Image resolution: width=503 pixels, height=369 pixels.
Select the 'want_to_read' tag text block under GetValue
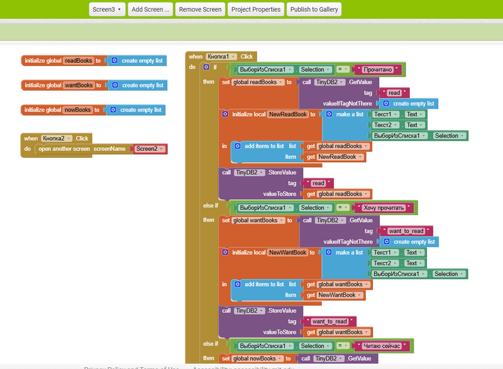406,231
